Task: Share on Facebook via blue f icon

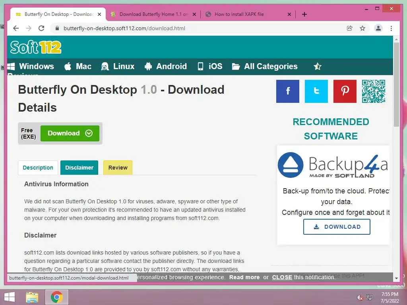Action: [288, 91]
